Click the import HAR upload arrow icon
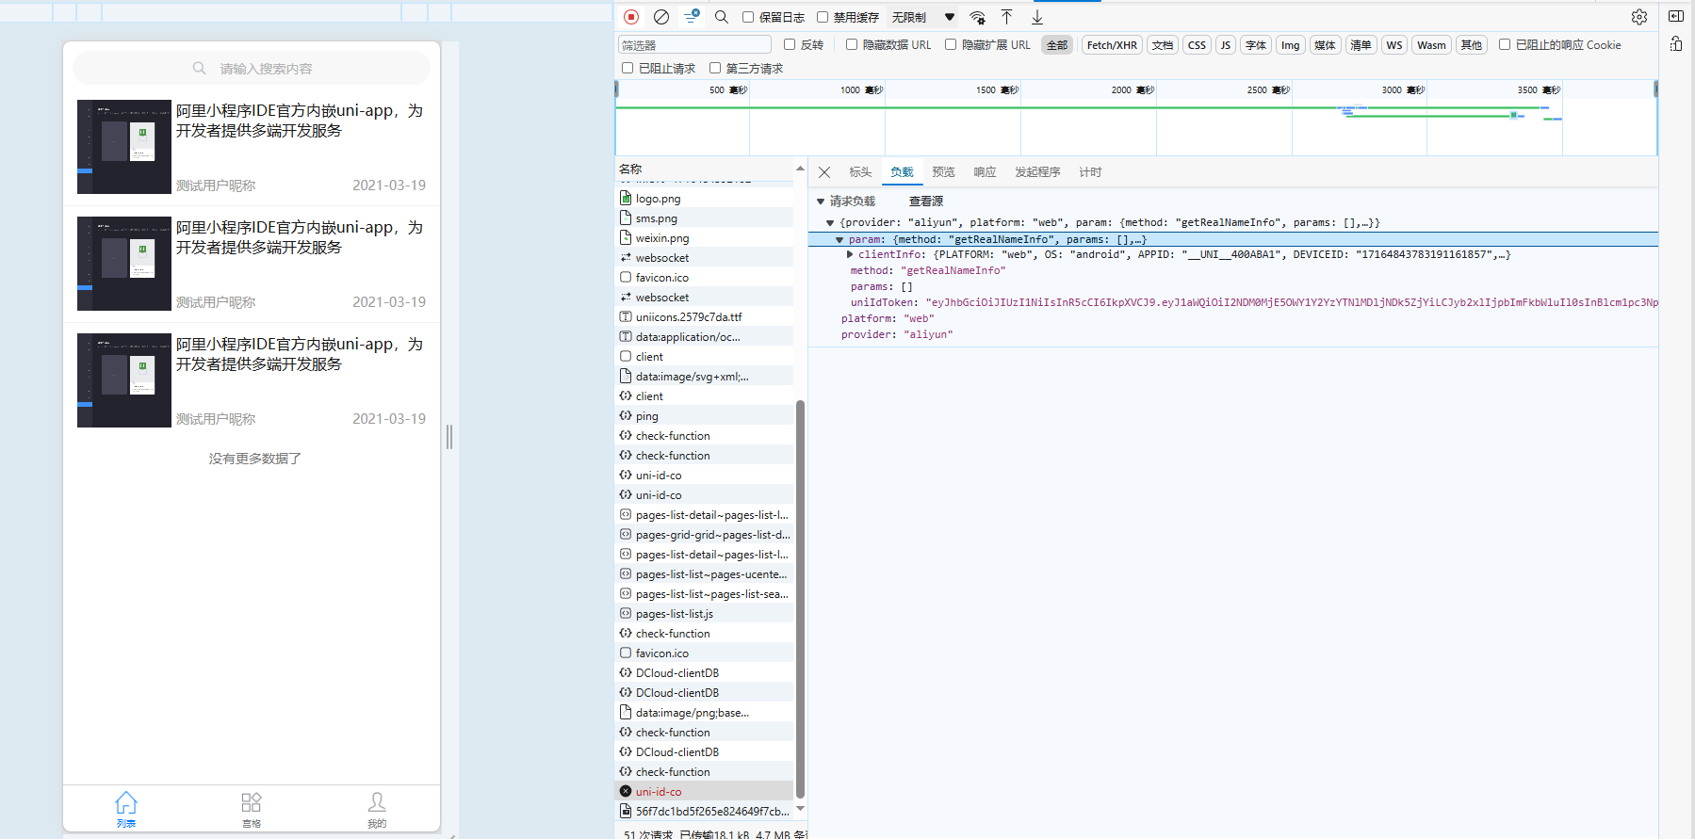Screen dimensions: 1695x839 [1006, 17]
